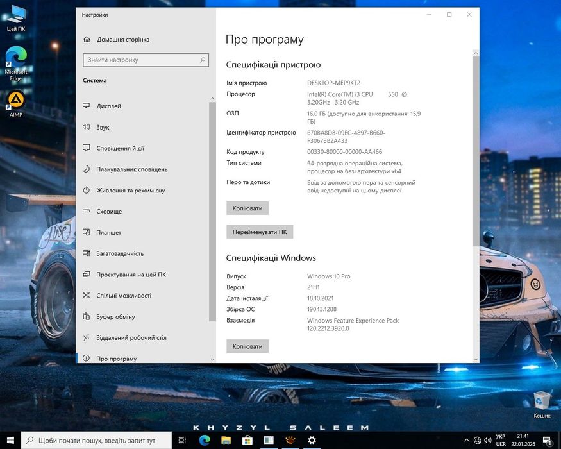Click the device name DESKTOP-MEP9KT2

tap(333, 83)
